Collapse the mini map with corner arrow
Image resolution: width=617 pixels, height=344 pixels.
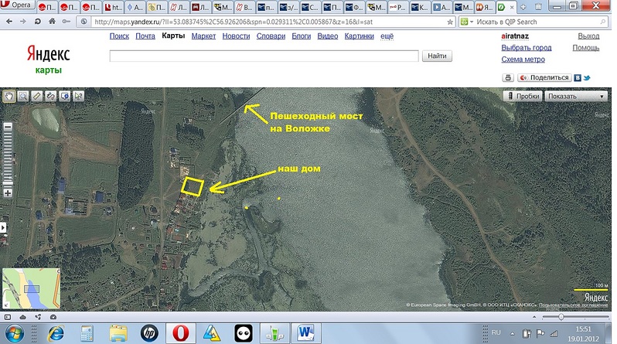(x=6, y=305)
